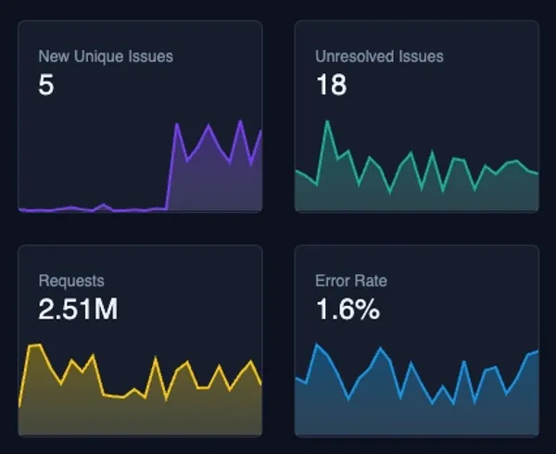Click the steep rise in the purple chart
Screen dimensions: 556x454
point(171,167)
